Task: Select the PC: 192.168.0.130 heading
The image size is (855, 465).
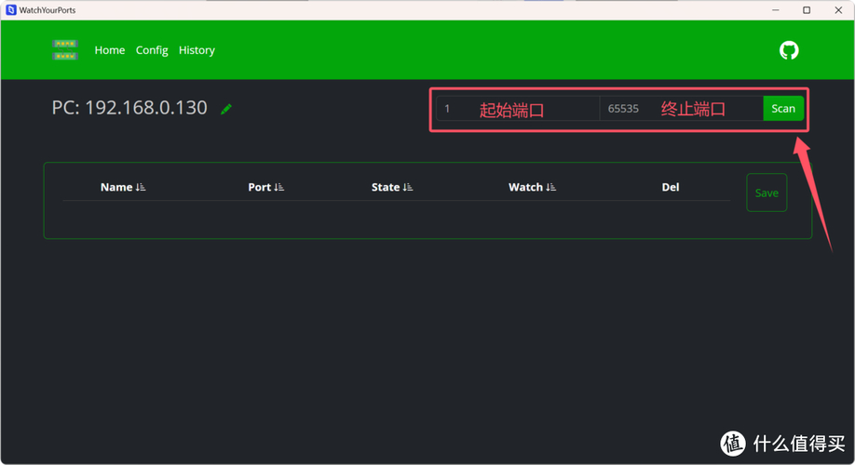Action: pos(129,108)
